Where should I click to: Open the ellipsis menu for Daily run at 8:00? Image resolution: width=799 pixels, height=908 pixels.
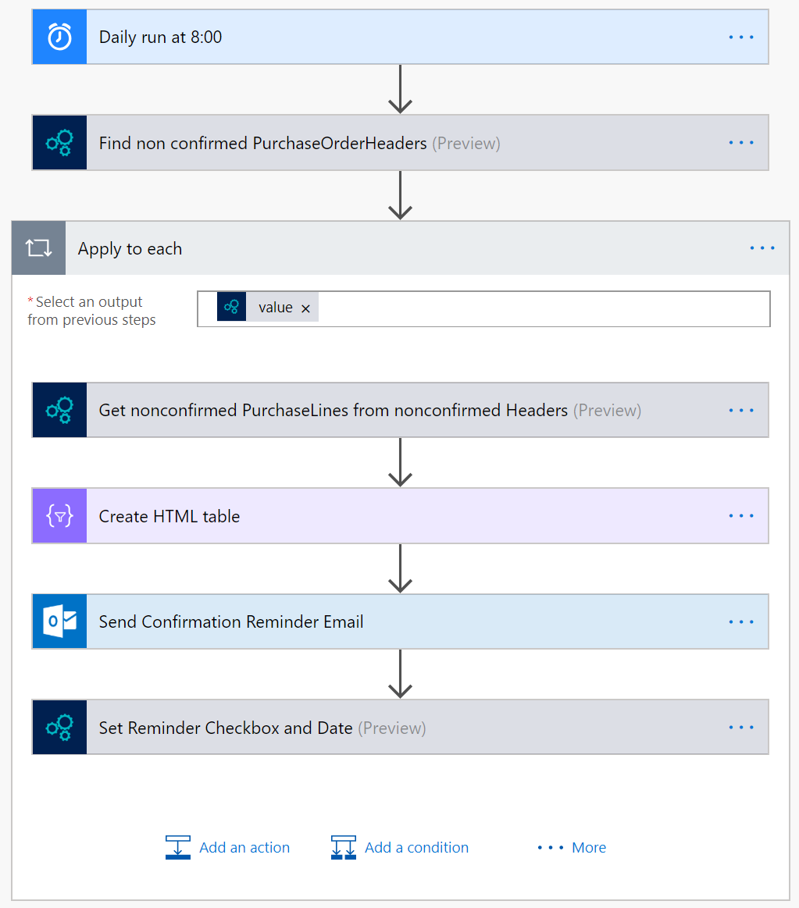point(740,37)
